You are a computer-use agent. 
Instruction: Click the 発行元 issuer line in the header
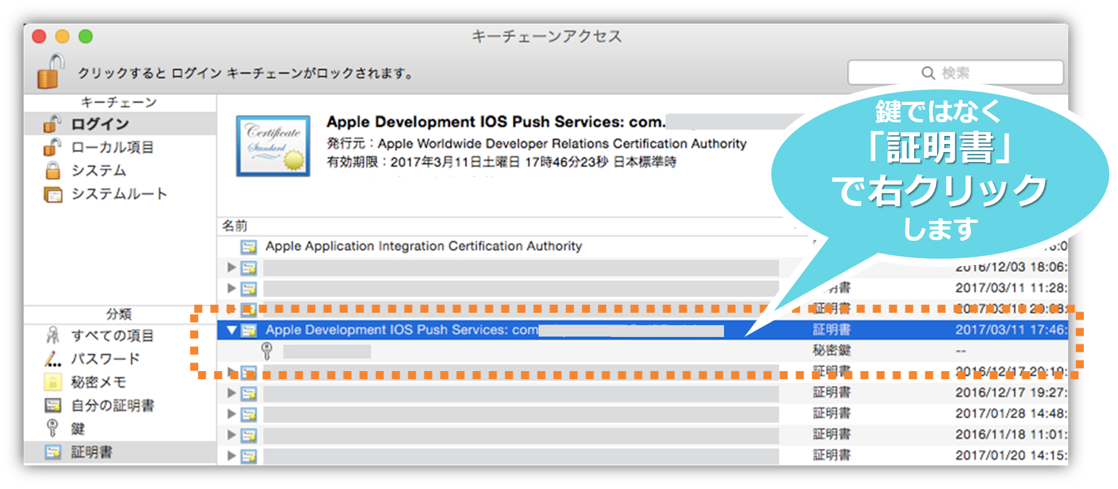click(536, 143)
